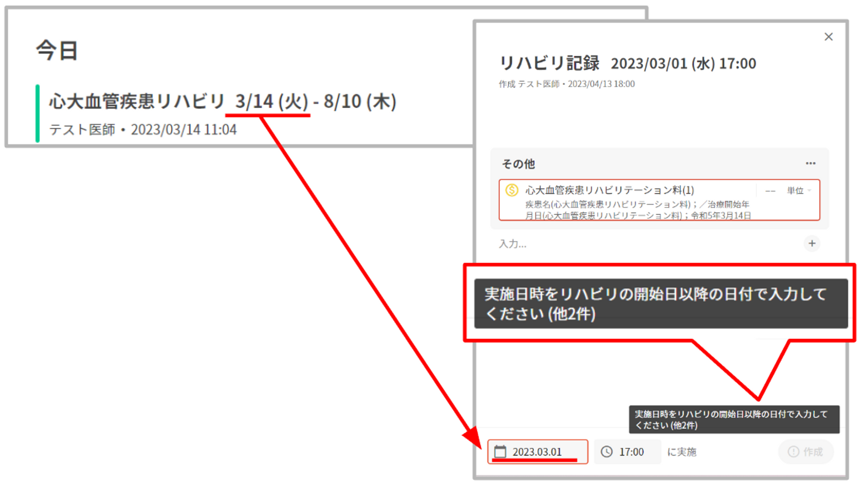861x485 pixels.
Task: Click the green bar beside rehab order
Action: click(38, 113)
